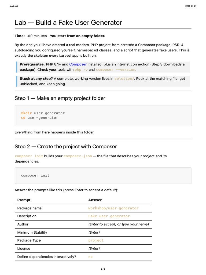Click the 'Minimum Stability' table row

point(83,232)
